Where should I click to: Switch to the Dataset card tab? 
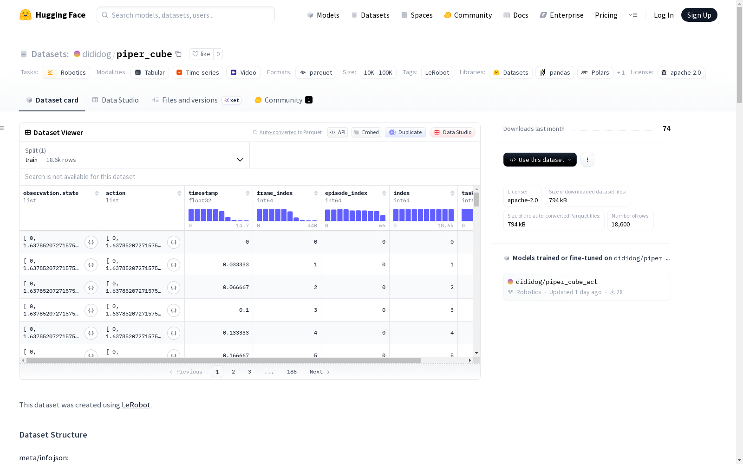52,100
